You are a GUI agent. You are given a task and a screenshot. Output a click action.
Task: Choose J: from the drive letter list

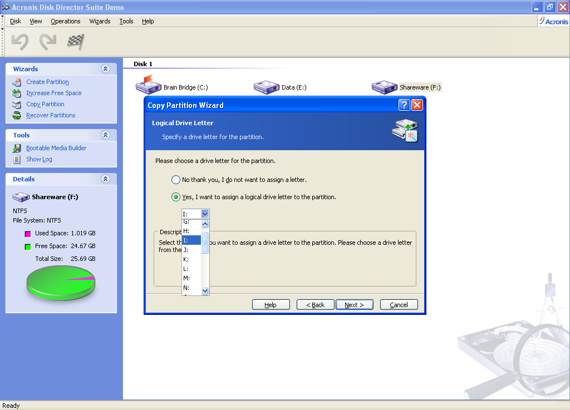191,250
